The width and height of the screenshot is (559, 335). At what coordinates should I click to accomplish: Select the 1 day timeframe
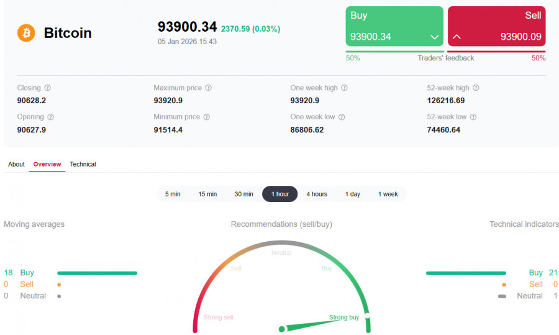click(353, 194)
